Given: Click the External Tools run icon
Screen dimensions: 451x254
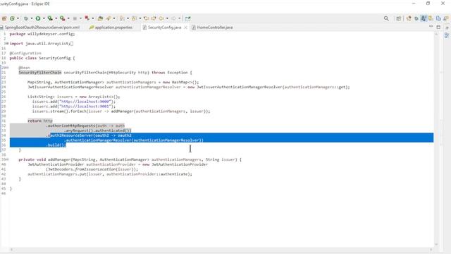Looking at the screenshot, I should coord(63,18).
